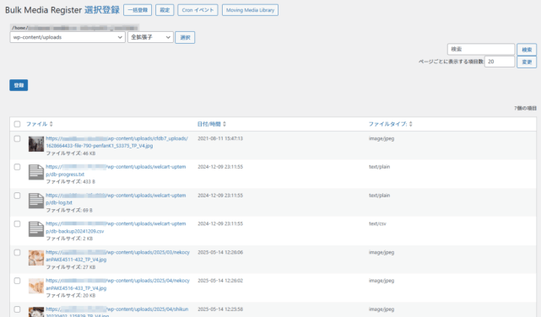Open the Moving Media Library tab
541x317 pixels.
click(250, 10)
